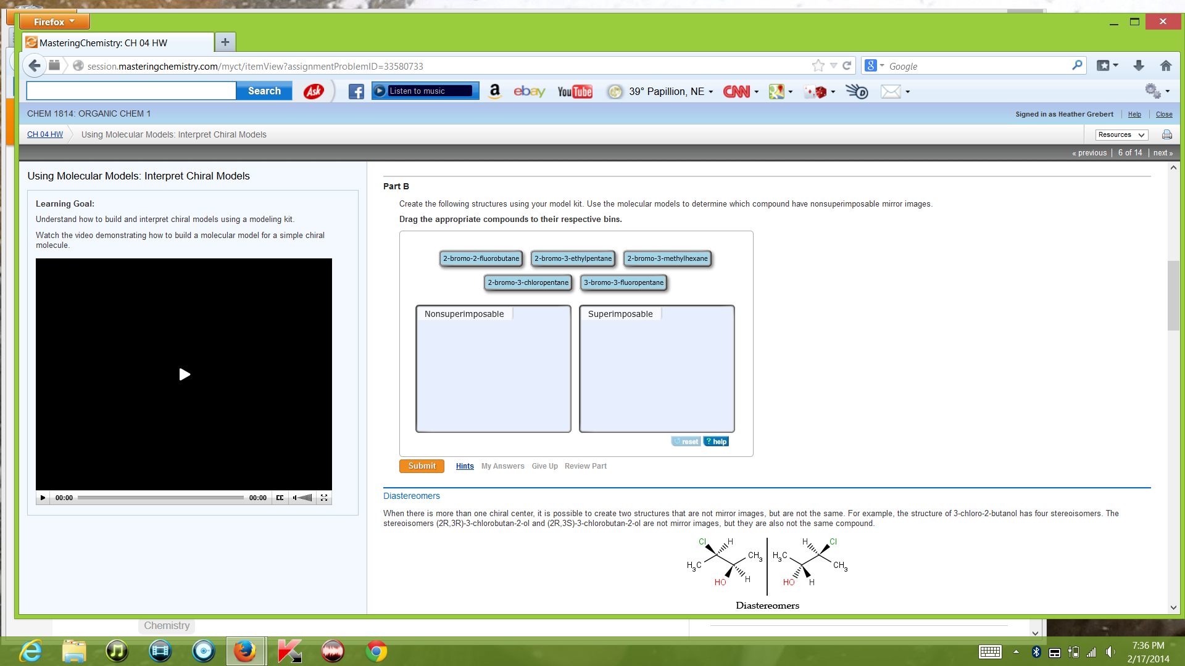Open YouTube from the toolbar
This screenshot has height=666, width=1185.
[574, 91]
